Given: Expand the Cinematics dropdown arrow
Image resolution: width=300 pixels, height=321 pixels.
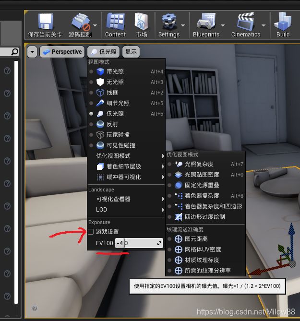Looking at the screenshot, I should pos(264,25).
